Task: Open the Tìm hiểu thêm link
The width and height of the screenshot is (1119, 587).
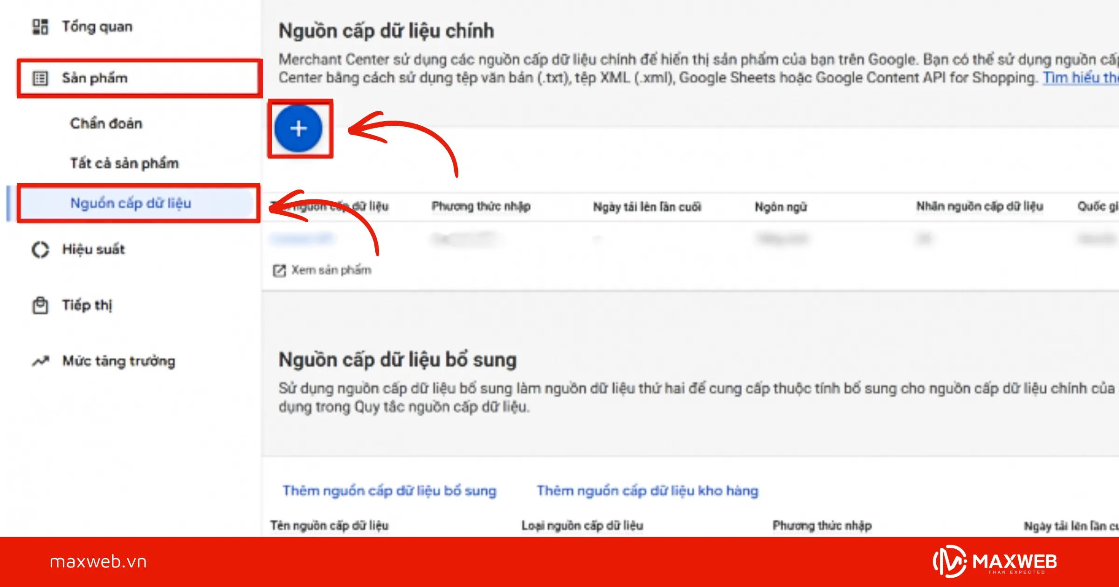Action: point(1082,77)
